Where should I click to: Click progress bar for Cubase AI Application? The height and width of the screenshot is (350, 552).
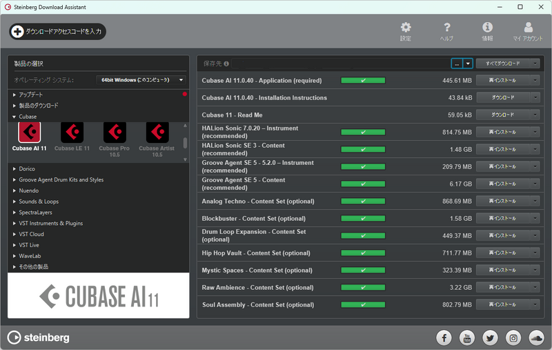pos(363,81)
